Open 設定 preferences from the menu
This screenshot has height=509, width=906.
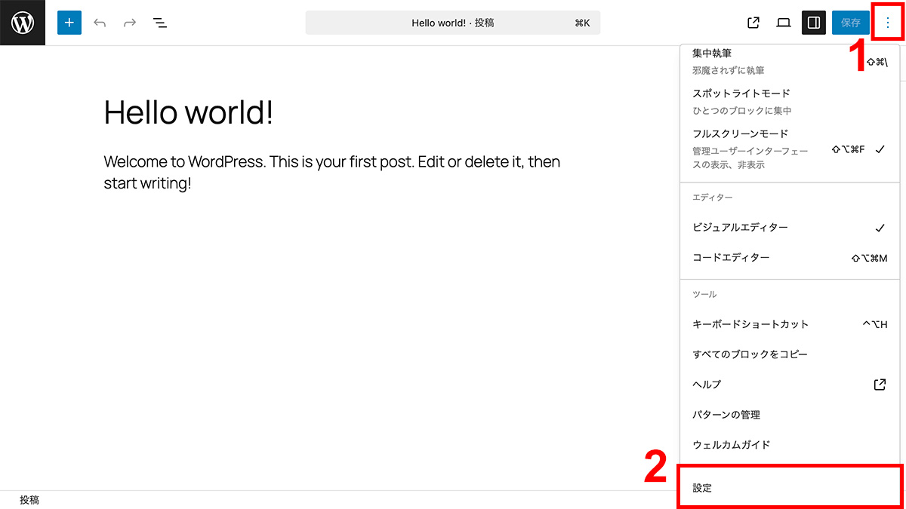[x=790, y=488]
